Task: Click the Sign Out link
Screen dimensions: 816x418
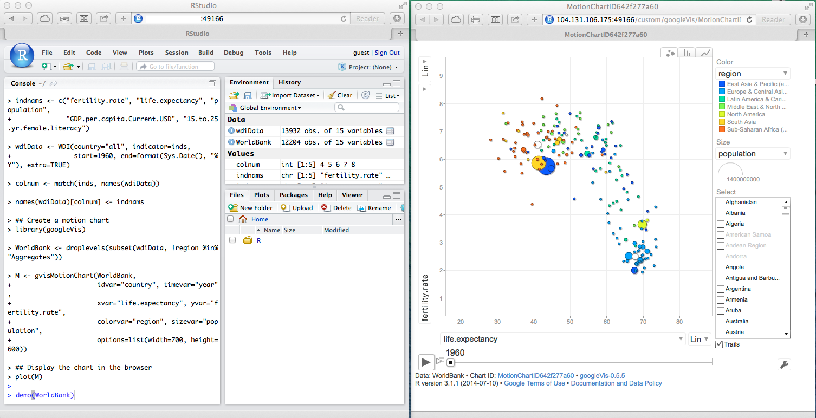Action: [387, 53]
